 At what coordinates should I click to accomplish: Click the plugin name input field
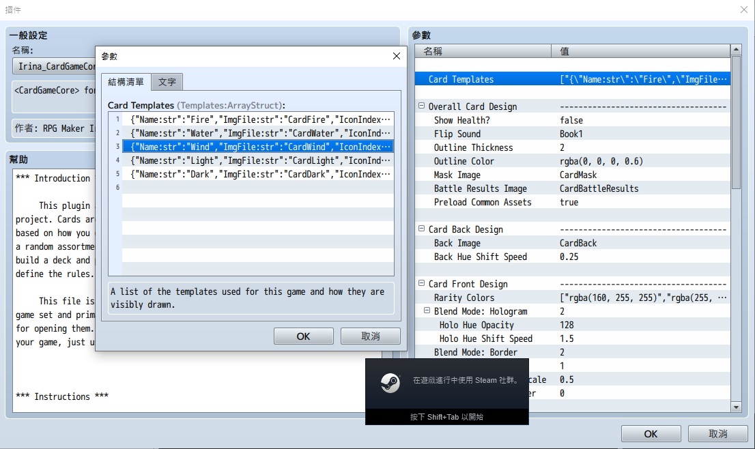coord(54,66)
